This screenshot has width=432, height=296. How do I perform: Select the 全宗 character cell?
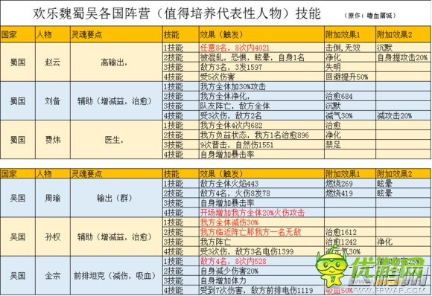53,276
